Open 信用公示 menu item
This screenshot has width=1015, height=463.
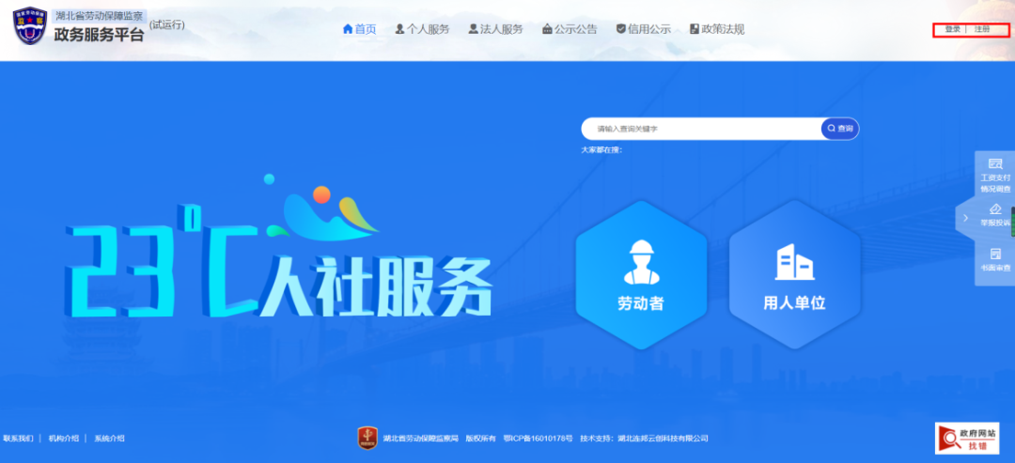pyautogui.click(x=643, y=29)
